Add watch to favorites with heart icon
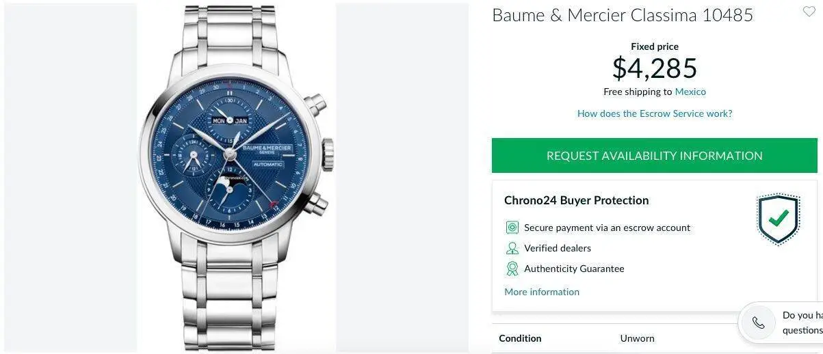 click(x=809, y=12)
